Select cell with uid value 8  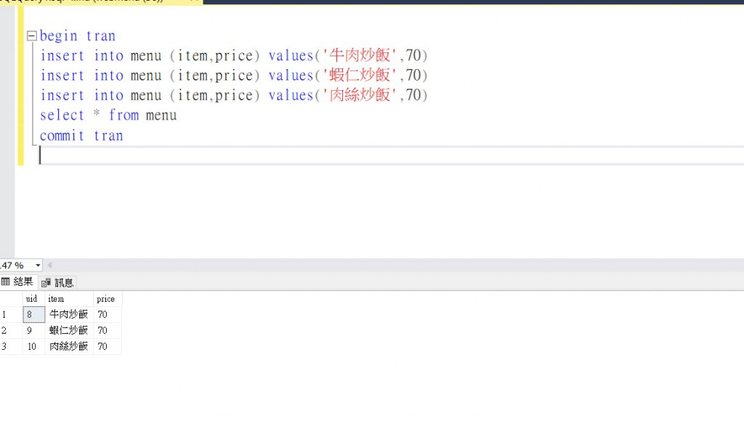pos(33,314)
